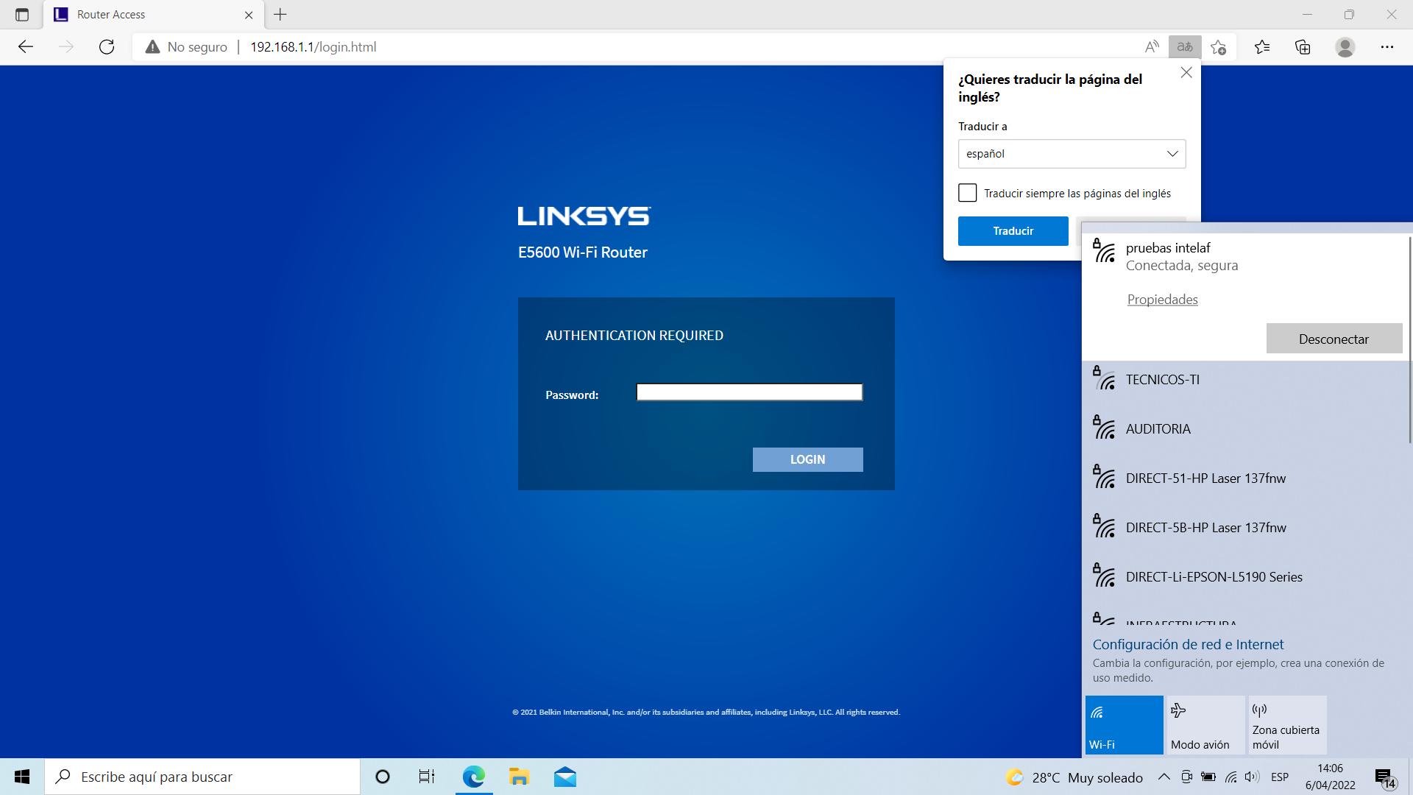This screenshot has height=795, width=1413.
Task: Open the Collections icon in toolbar
Action: (1303, 47)
